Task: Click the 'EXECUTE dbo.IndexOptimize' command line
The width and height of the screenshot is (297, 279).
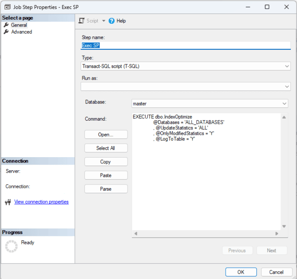Action: point(162,117)
